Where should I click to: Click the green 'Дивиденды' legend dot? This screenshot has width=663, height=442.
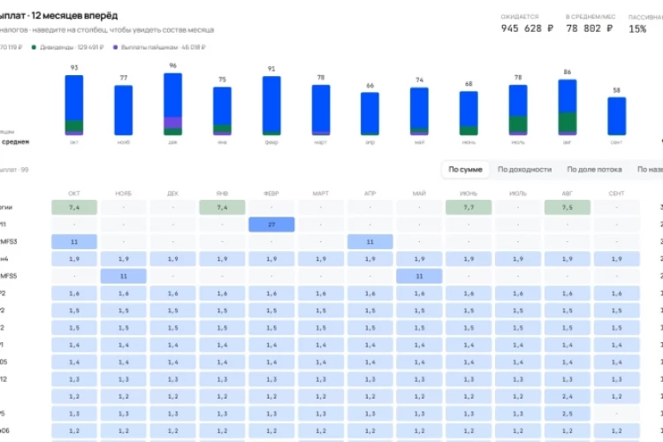tap(34, 48)
